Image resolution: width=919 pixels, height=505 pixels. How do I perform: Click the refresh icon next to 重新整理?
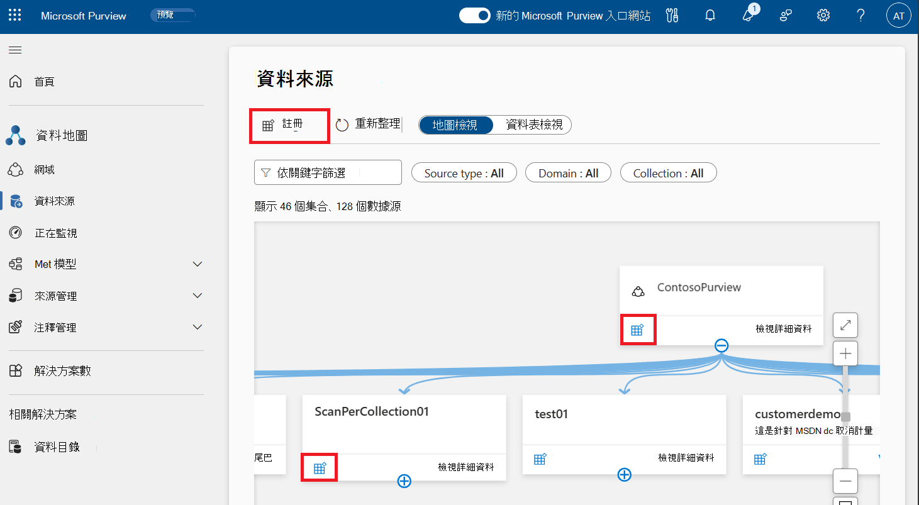[342, 125]
